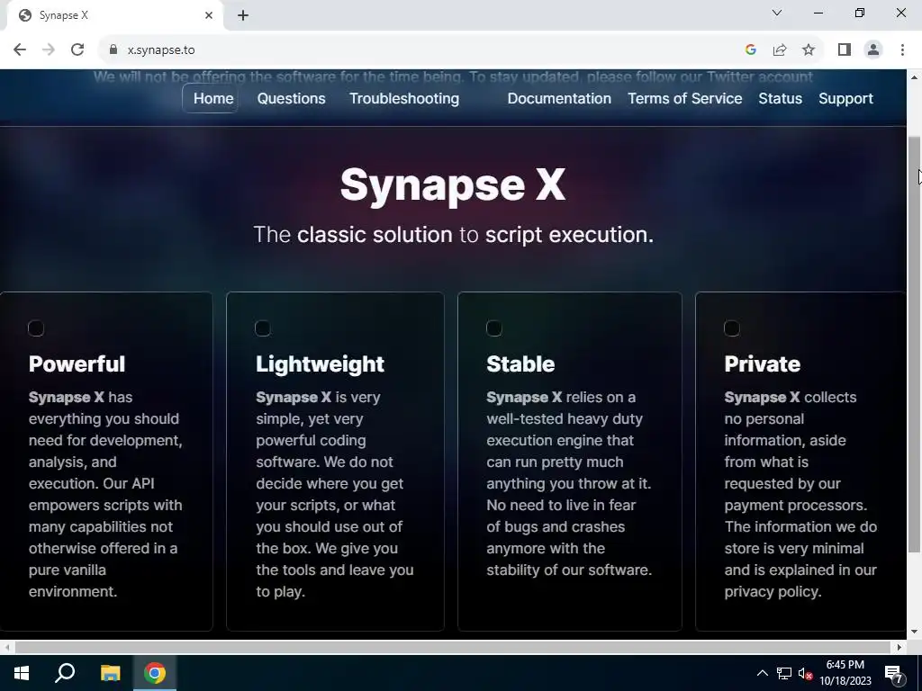922x691 pixels.
Task: Open a new browser tab
Action: pyautogui.click(x=243, y=15)
